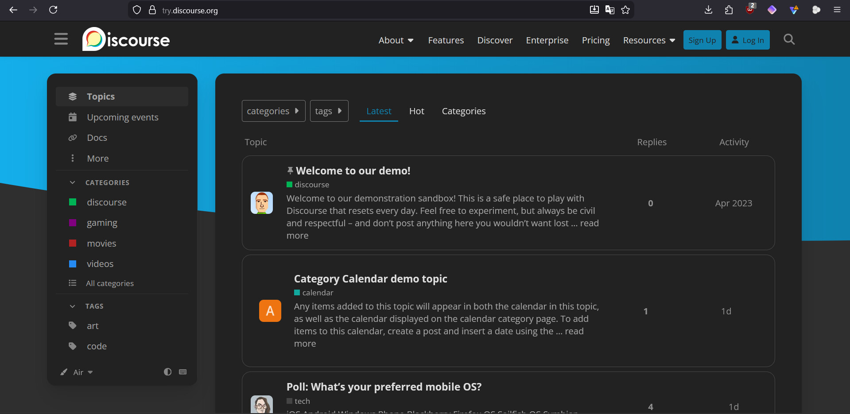Open keyboard shortcuts icon in sidebar
850x414 pixels.
[x=182, y=372]
